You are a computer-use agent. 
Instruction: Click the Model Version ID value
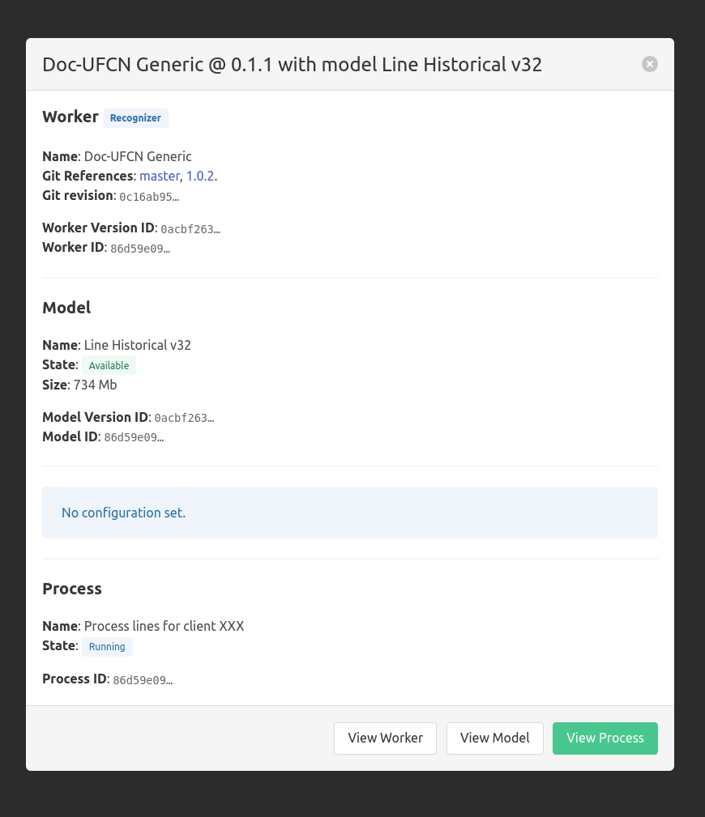click(184, 418)
